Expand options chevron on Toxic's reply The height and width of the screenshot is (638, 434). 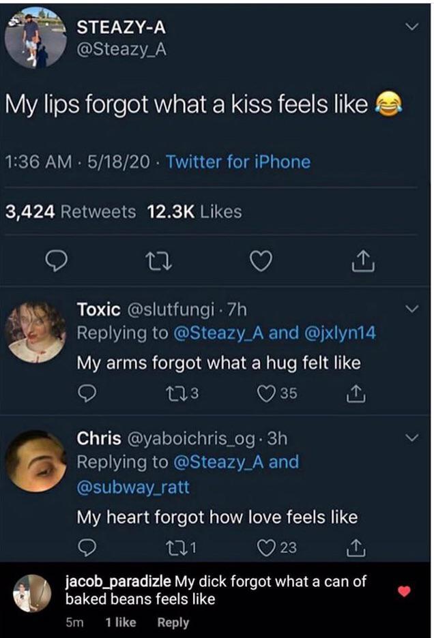[411, 310]
